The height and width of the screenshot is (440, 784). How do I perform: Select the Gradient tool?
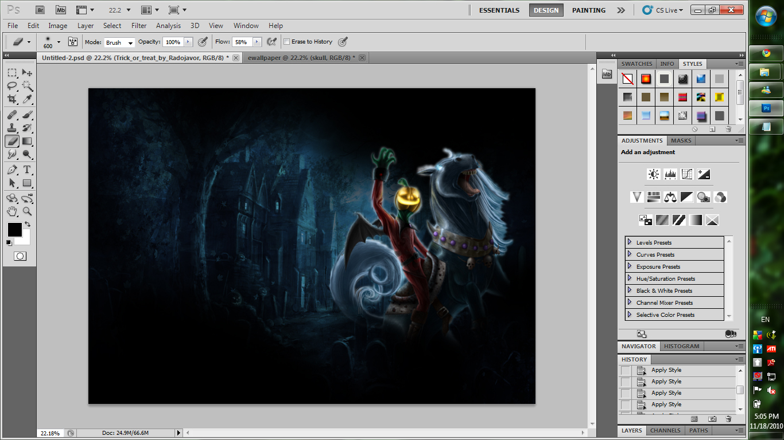[27, 141]
